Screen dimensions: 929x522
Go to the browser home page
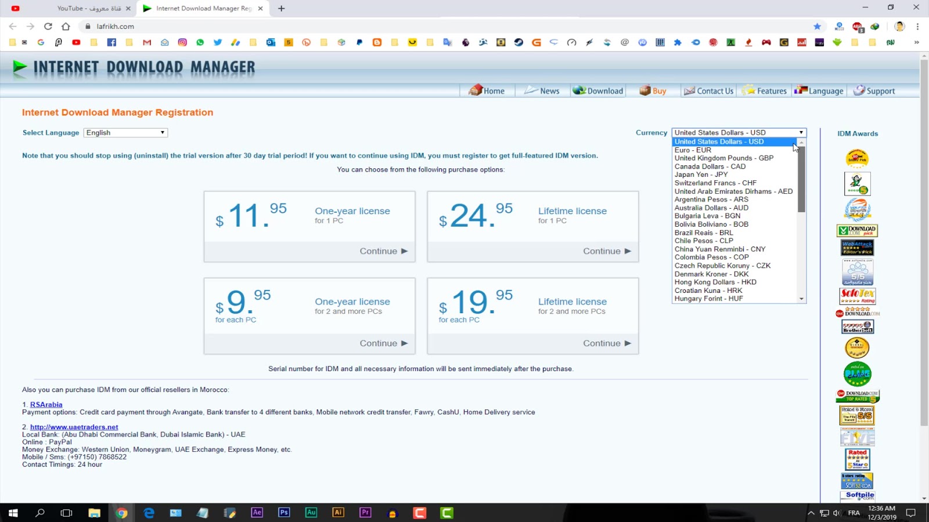66,26
